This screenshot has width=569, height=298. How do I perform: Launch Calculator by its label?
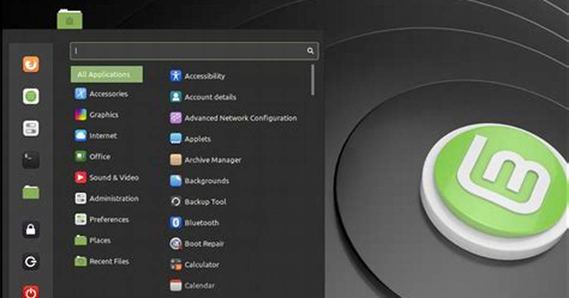coord(201,265)
